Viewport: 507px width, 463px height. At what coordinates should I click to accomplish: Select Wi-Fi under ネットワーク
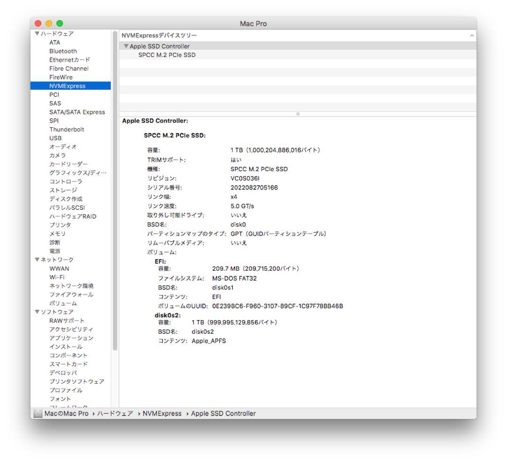[x=58, y=276]
